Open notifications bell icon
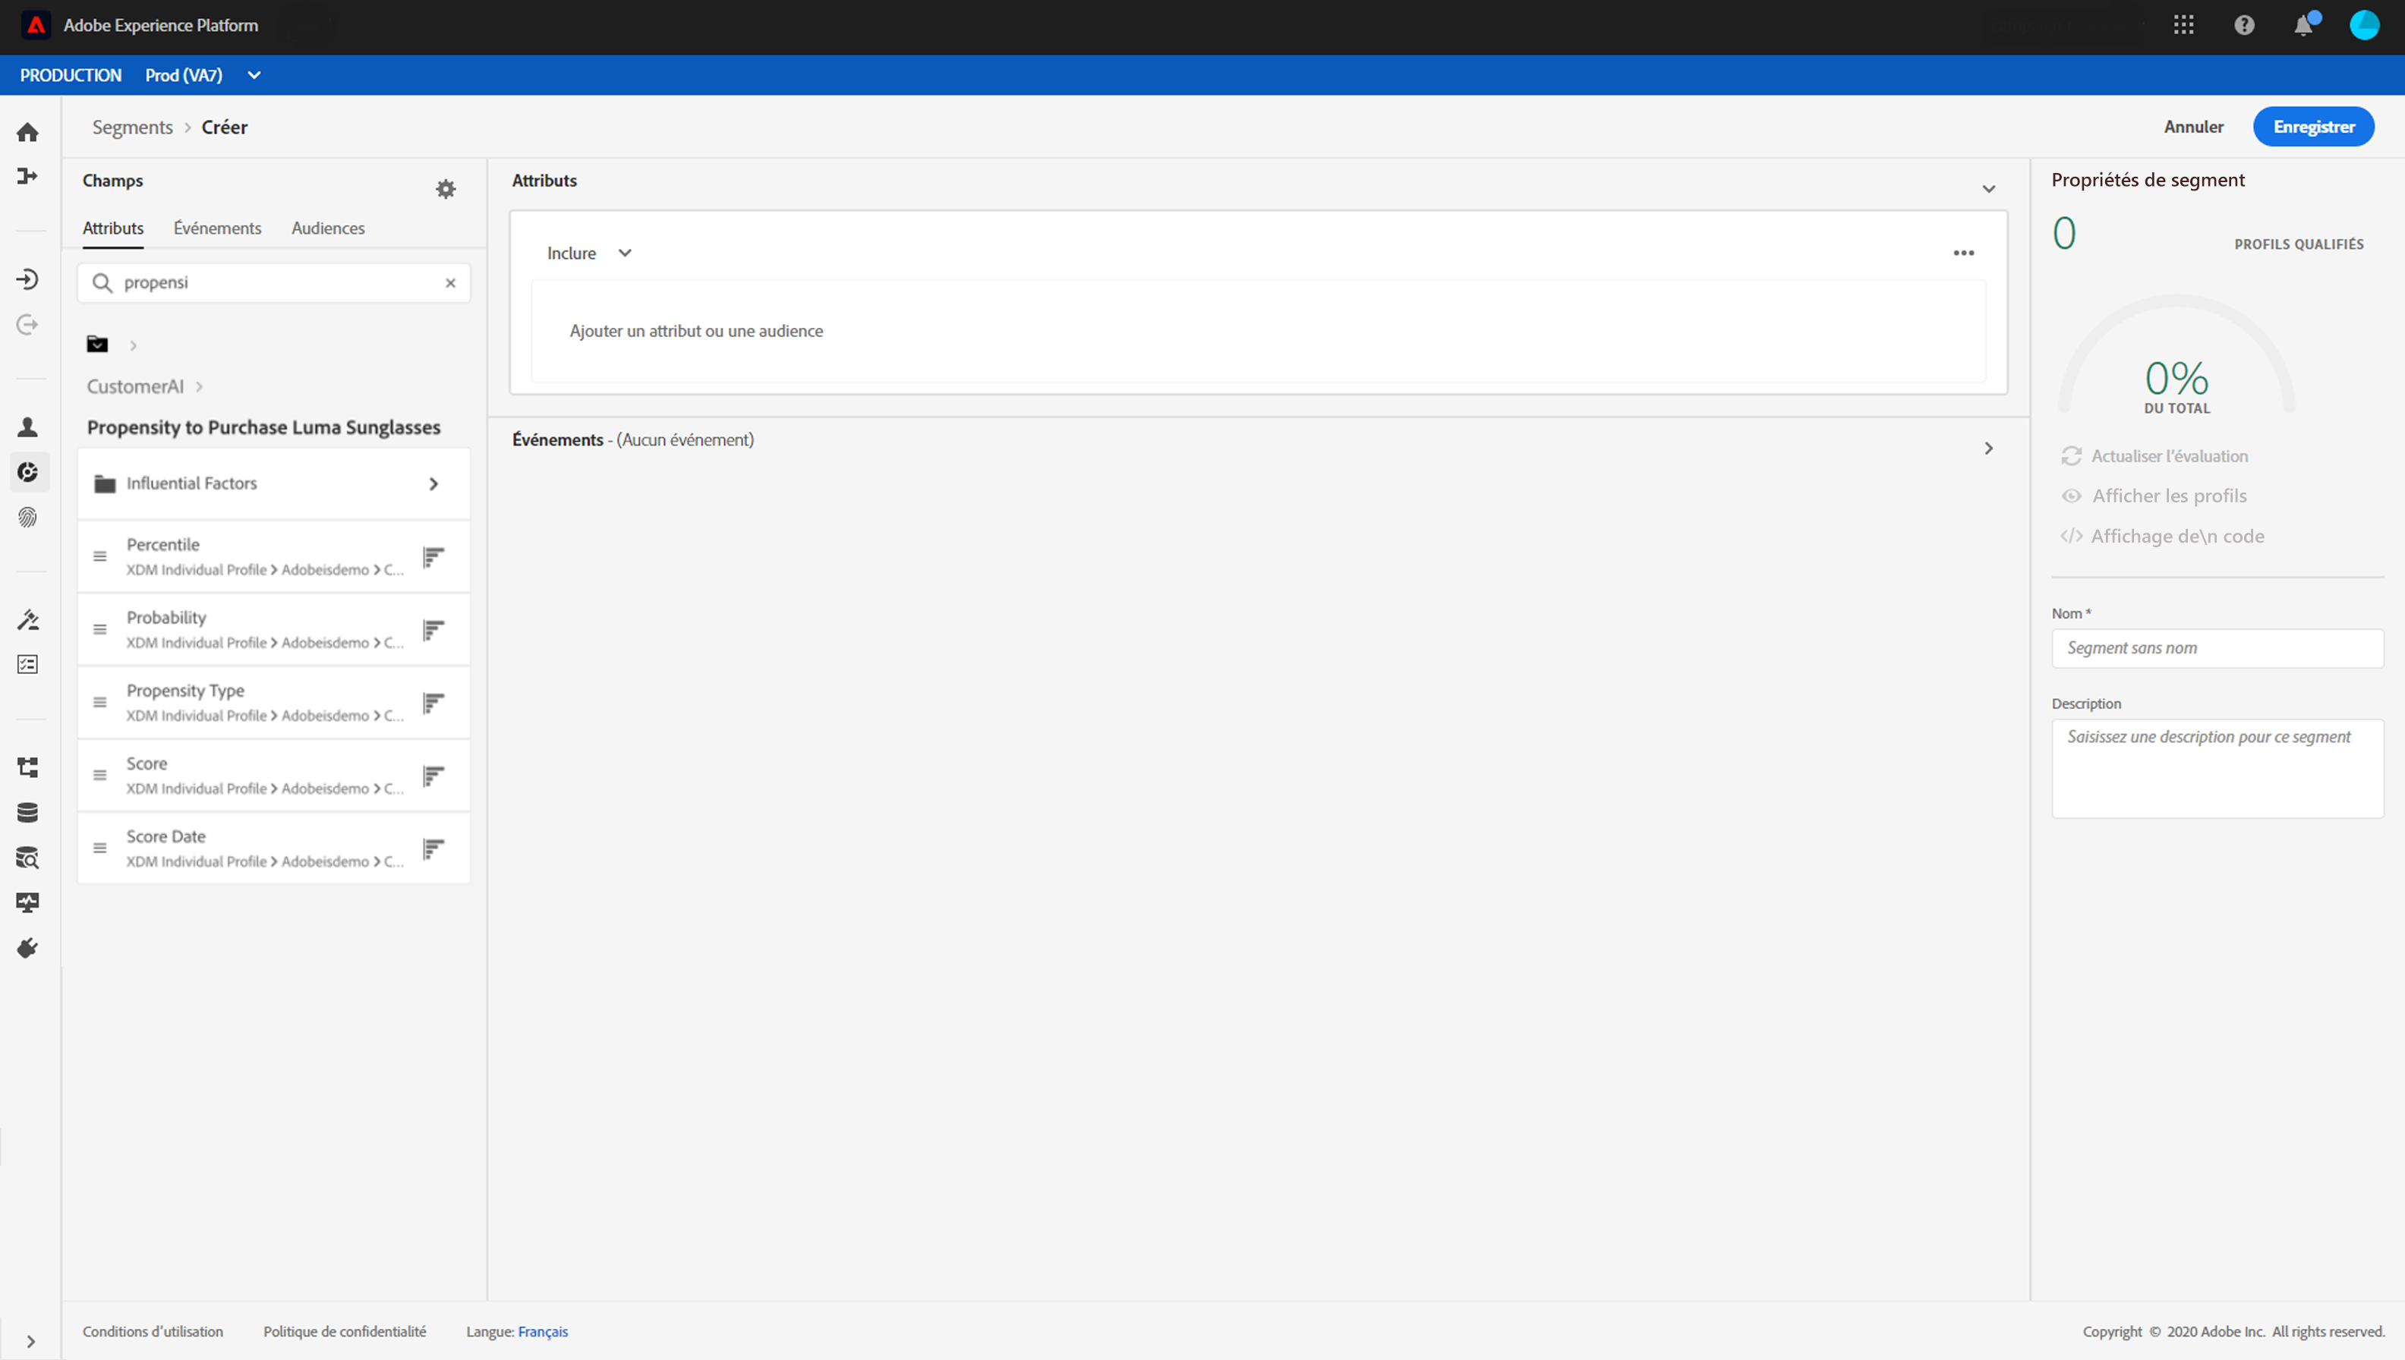2405x1360 pixels. pos(2304,25)
